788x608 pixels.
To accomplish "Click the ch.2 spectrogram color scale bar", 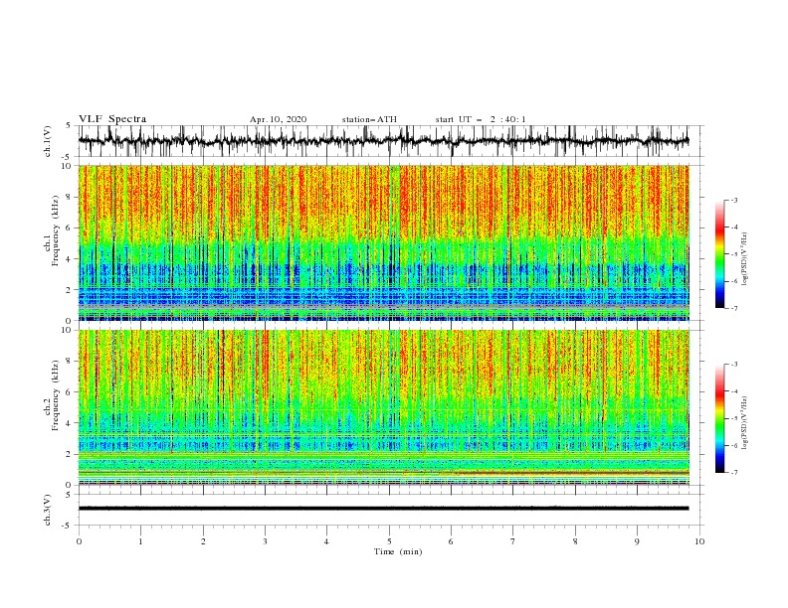I will click(719, 418).
